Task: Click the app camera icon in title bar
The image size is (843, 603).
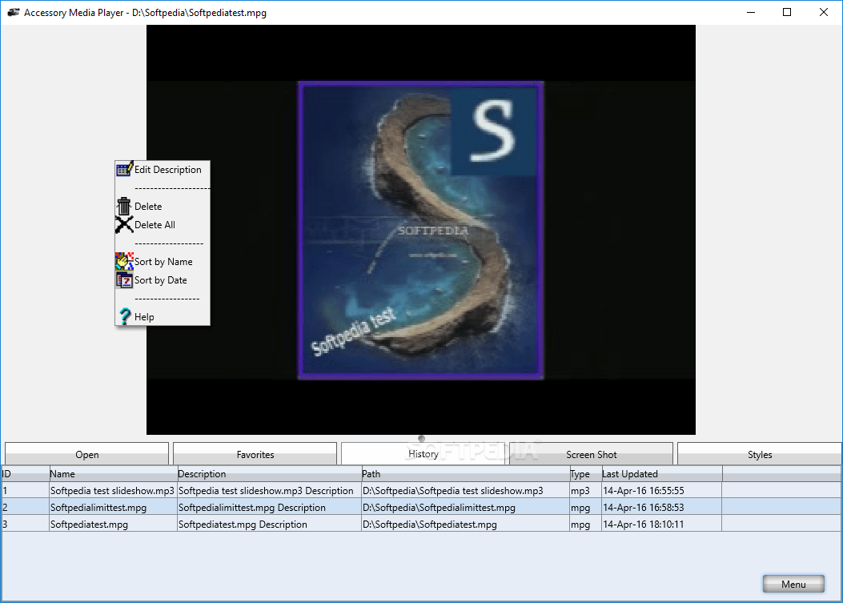Action: (13, 12)
